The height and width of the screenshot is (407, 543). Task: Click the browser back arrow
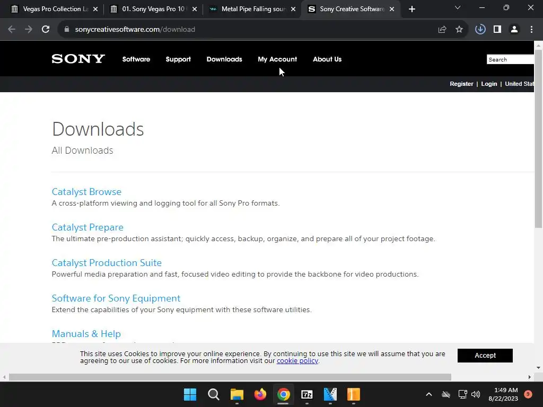12,30
